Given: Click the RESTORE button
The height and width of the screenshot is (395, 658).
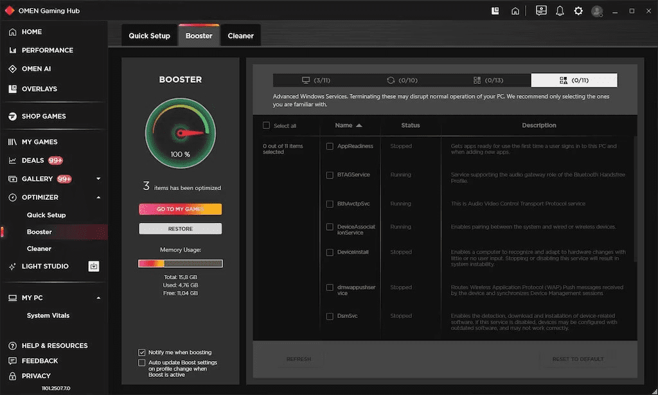Looking at the screenshot, I should tap(180, 228).
